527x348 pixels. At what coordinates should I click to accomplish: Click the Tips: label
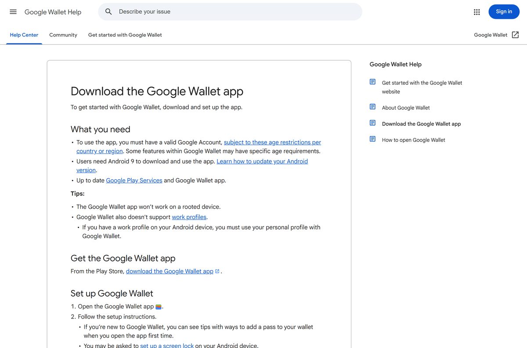tap(78, 194)
